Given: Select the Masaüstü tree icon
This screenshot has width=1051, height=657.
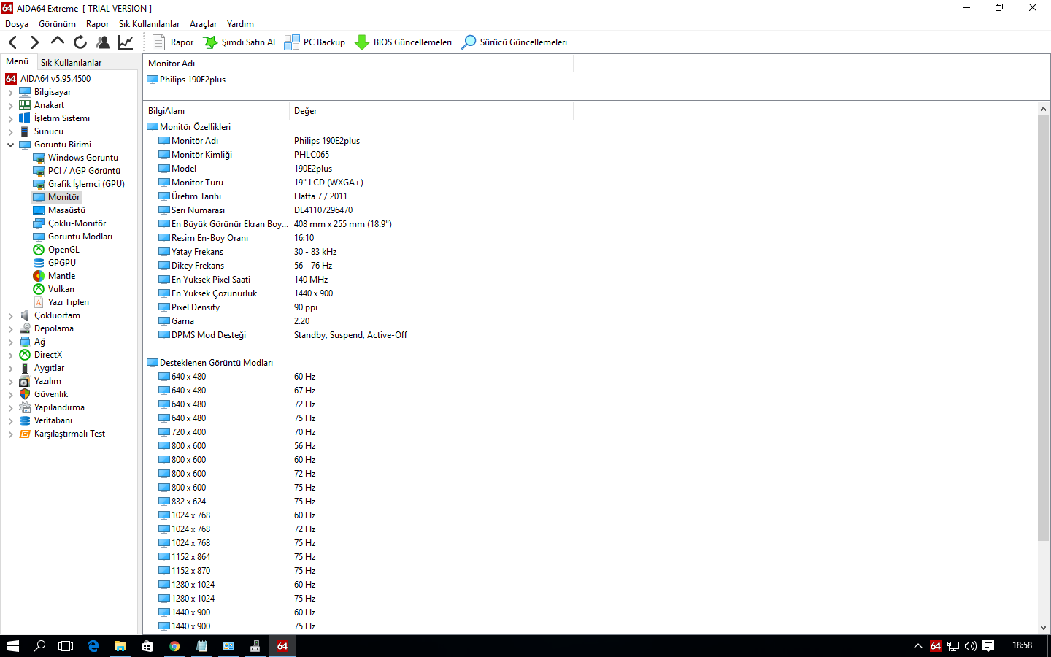Looking at the screenshot, I should point(39,210).
